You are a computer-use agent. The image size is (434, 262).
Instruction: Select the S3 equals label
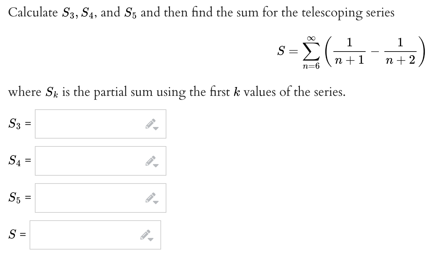click(18, 124)
